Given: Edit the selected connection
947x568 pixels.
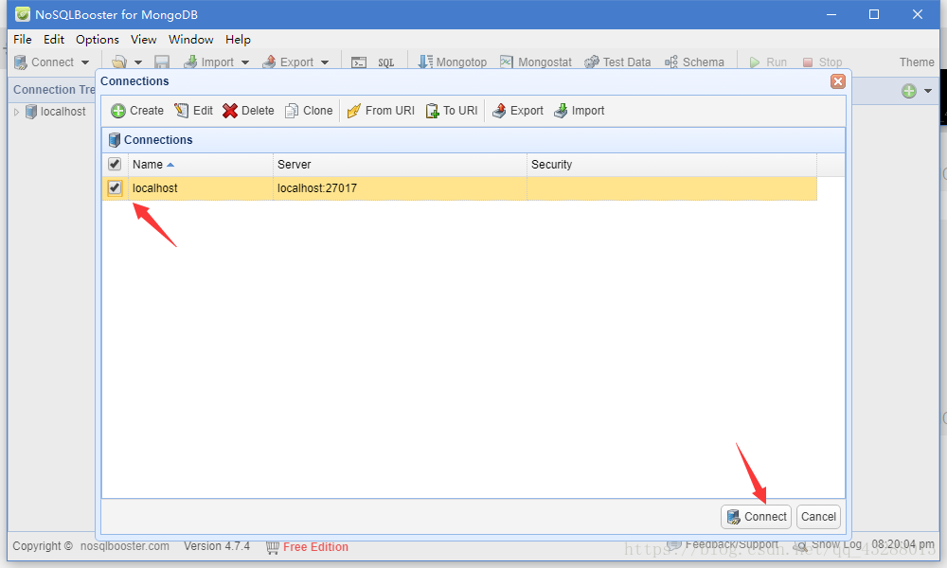Looking at the screenshot, I should point(194,111).
